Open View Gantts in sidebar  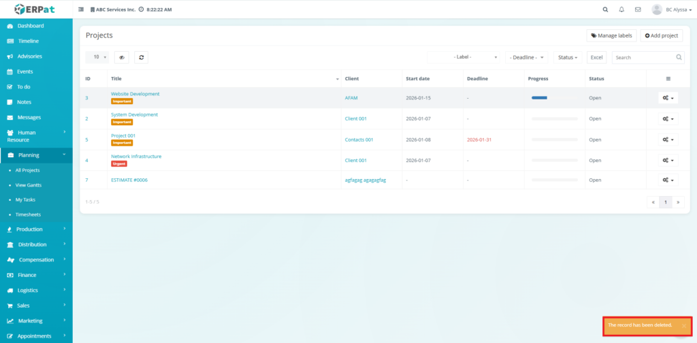[29, 185]
